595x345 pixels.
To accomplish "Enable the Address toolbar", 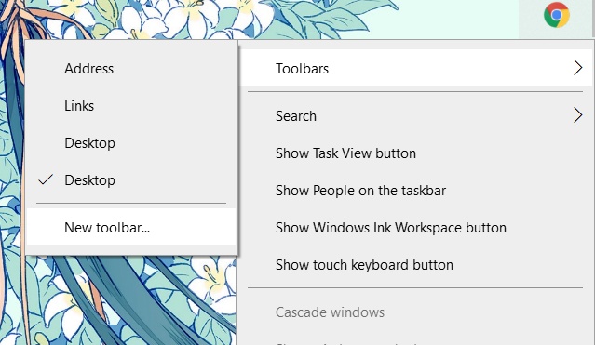I will (131, 69).
